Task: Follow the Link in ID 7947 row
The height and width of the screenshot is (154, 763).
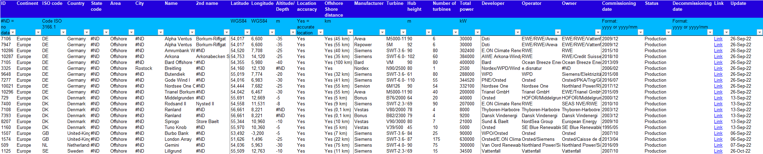Action: (718, 45)
